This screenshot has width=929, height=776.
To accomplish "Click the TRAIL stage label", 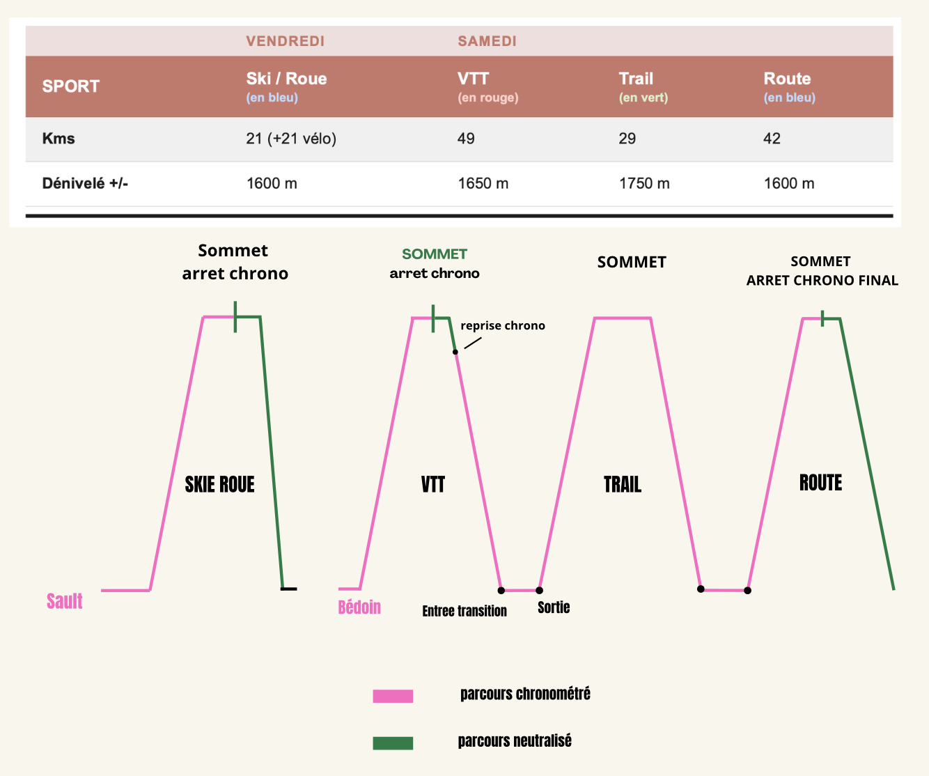I will [623, 485].
